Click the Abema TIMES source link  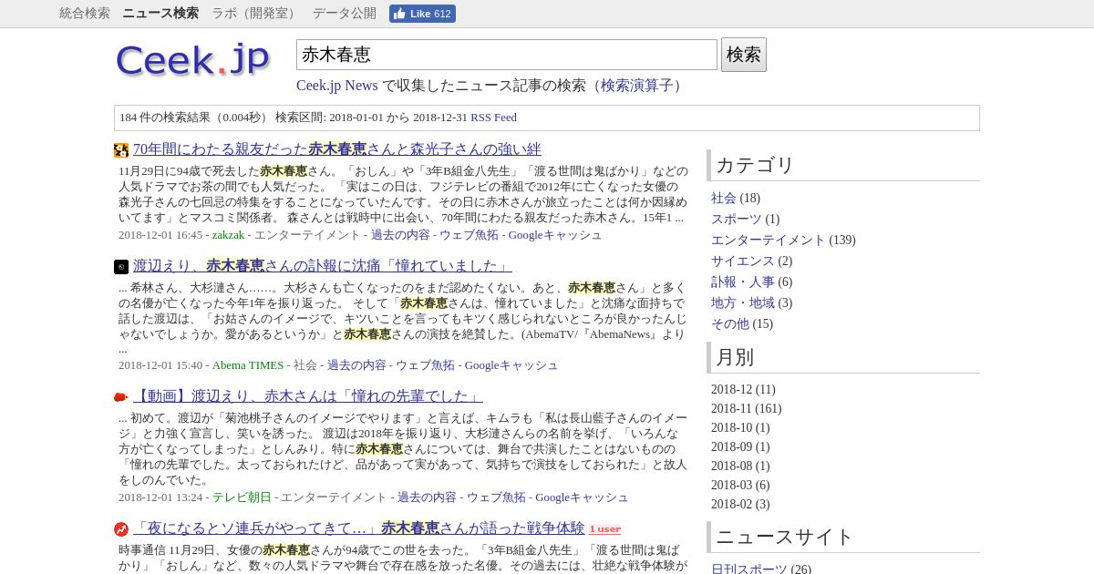click(248, 365)
